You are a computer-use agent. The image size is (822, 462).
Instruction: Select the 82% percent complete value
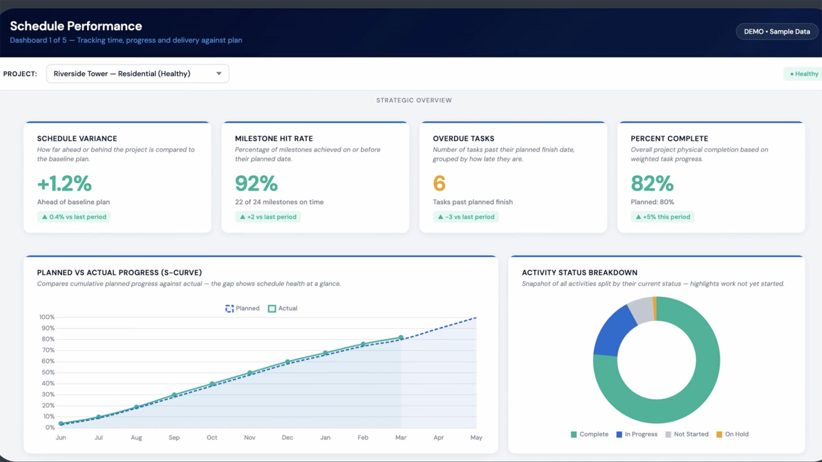tap(652, 184)
